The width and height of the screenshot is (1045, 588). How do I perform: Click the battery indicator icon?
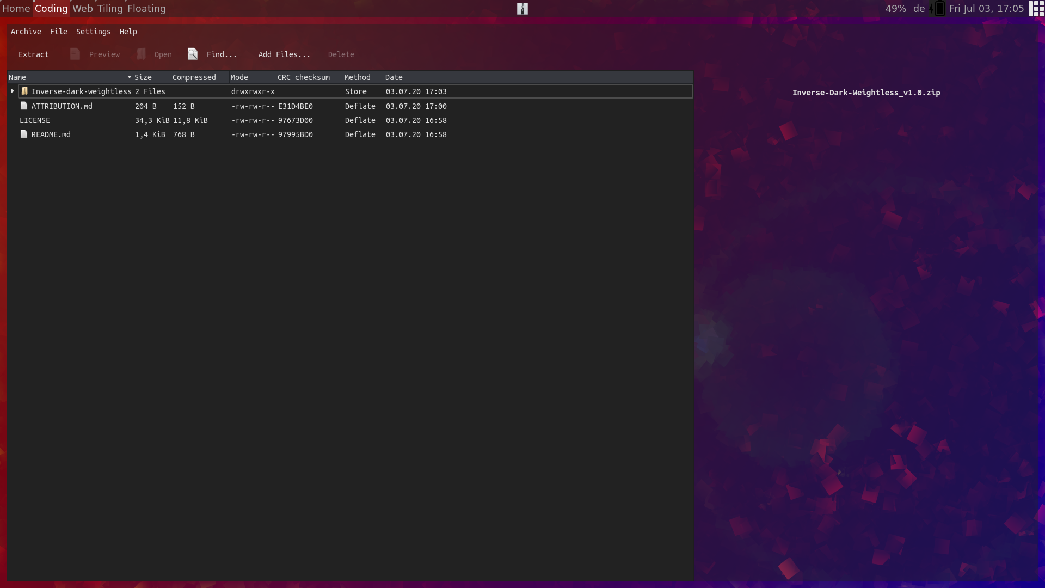pyautogui.click(x=939, y=9)
